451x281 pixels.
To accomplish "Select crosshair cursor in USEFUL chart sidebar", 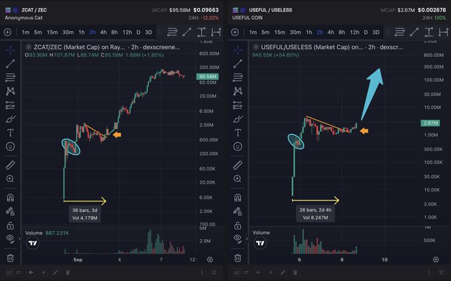I will coord(237,50).
